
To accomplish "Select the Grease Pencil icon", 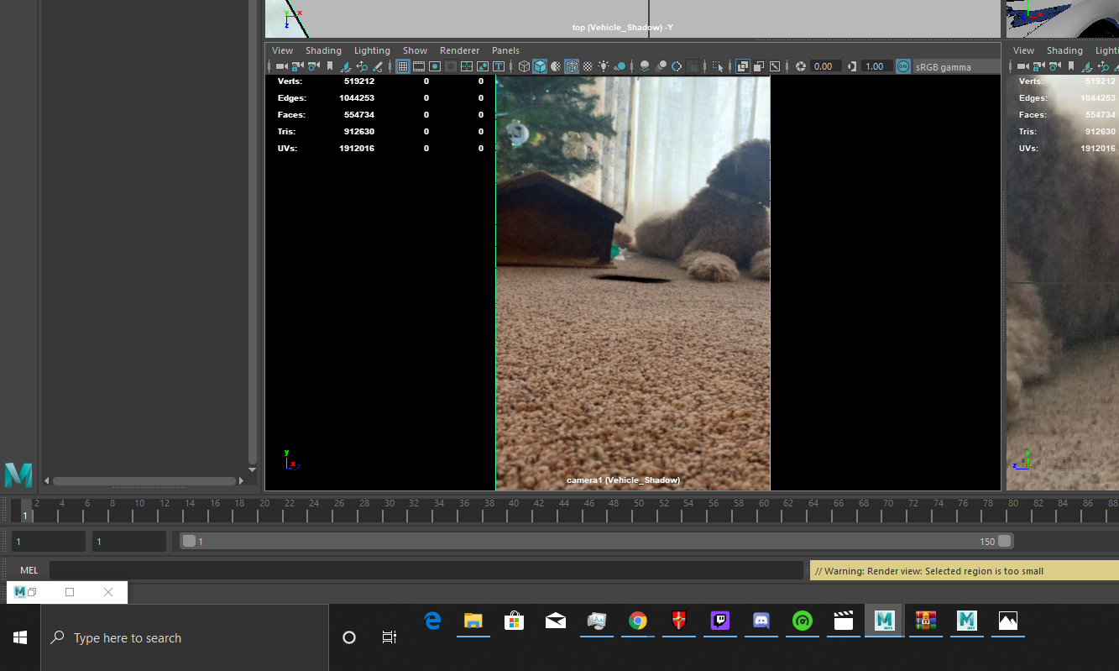I will pyautogui.click(x=378, y=66).
